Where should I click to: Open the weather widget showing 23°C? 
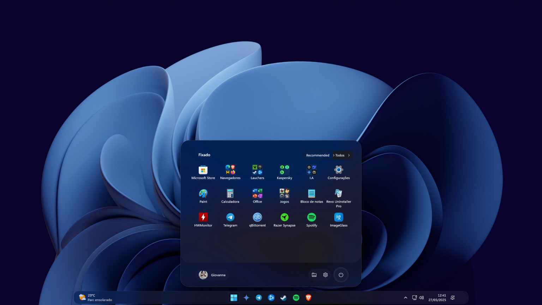tap(94, 297)
